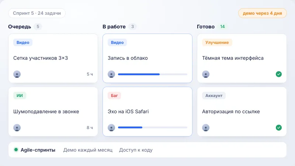Image resolution: width=295 pixels, height=166 pixels.
Task: Open the Спринт 5 · 24 задачи selector
Action: pyautogui.click(x=37, y=13)
